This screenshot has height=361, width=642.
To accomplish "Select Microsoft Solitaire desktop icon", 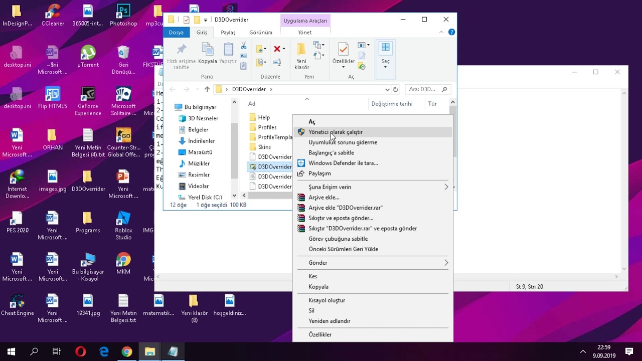I will tap(123, 101).
